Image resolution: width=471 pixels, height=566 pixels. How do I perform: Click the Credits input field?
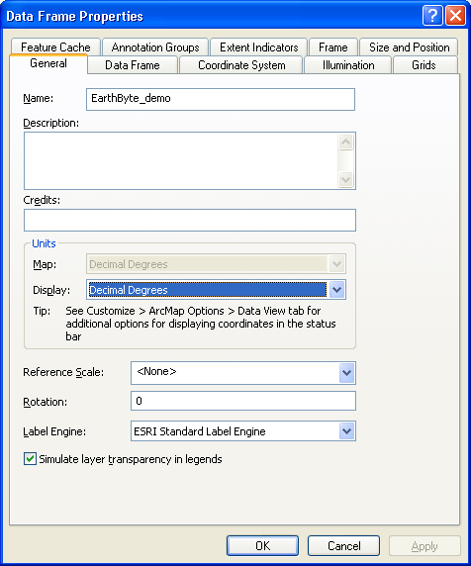(190, 221)
